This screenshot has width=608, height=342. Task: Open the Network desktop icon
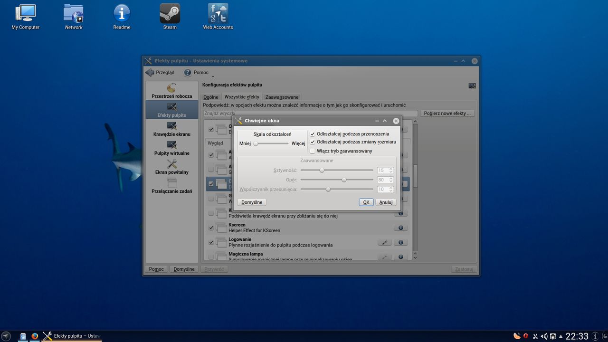tap(74, 17)
